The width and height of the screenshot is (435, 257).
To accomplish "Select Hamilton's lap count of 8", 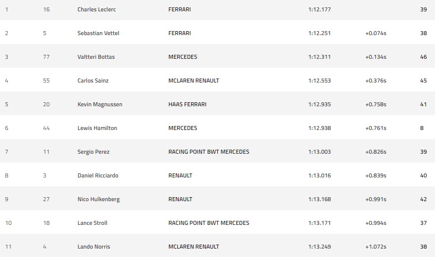I will coord(422,128).
